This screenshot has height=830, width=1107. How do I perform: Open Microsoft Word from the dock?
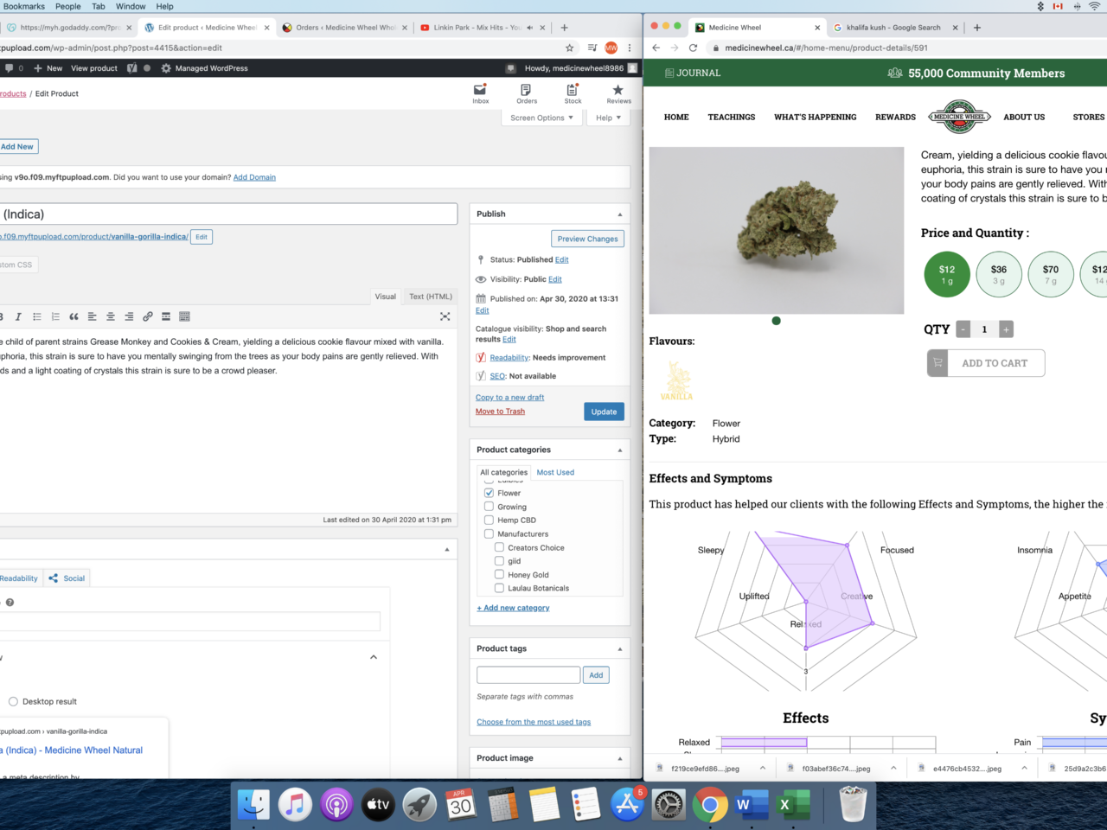click(x=751, y=805)
